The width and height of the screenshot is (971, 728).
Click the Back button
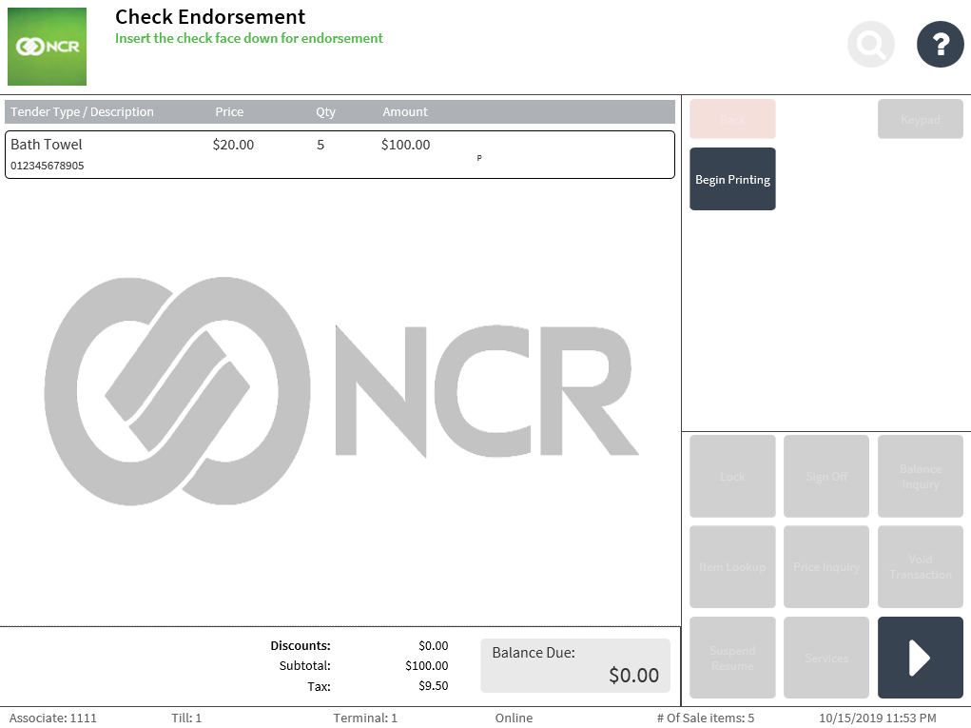[x=732, y=119]
